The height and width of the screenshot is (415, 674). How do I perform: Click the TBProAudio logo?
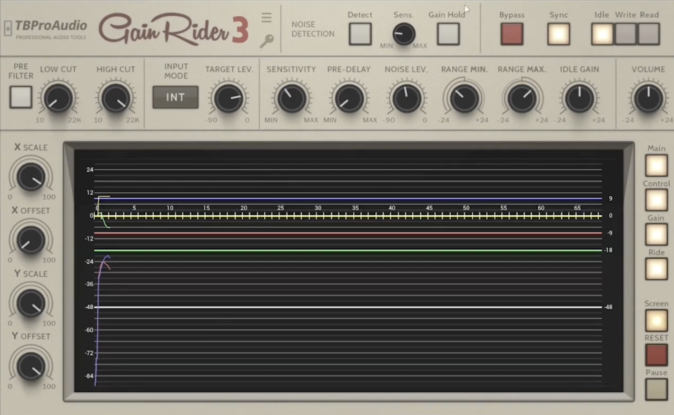51,29
